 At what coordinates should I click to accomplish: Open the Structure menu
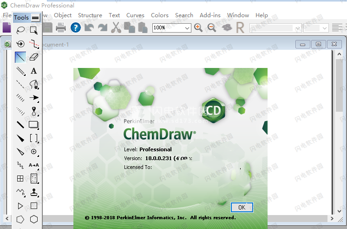click(x=90, y=15)
